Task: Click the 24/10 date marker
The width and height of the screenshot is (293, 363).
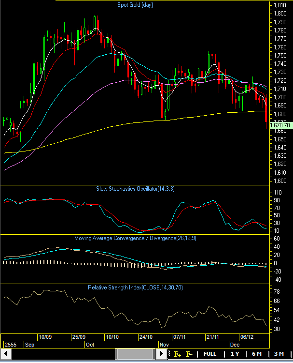Action: [145, 337]
